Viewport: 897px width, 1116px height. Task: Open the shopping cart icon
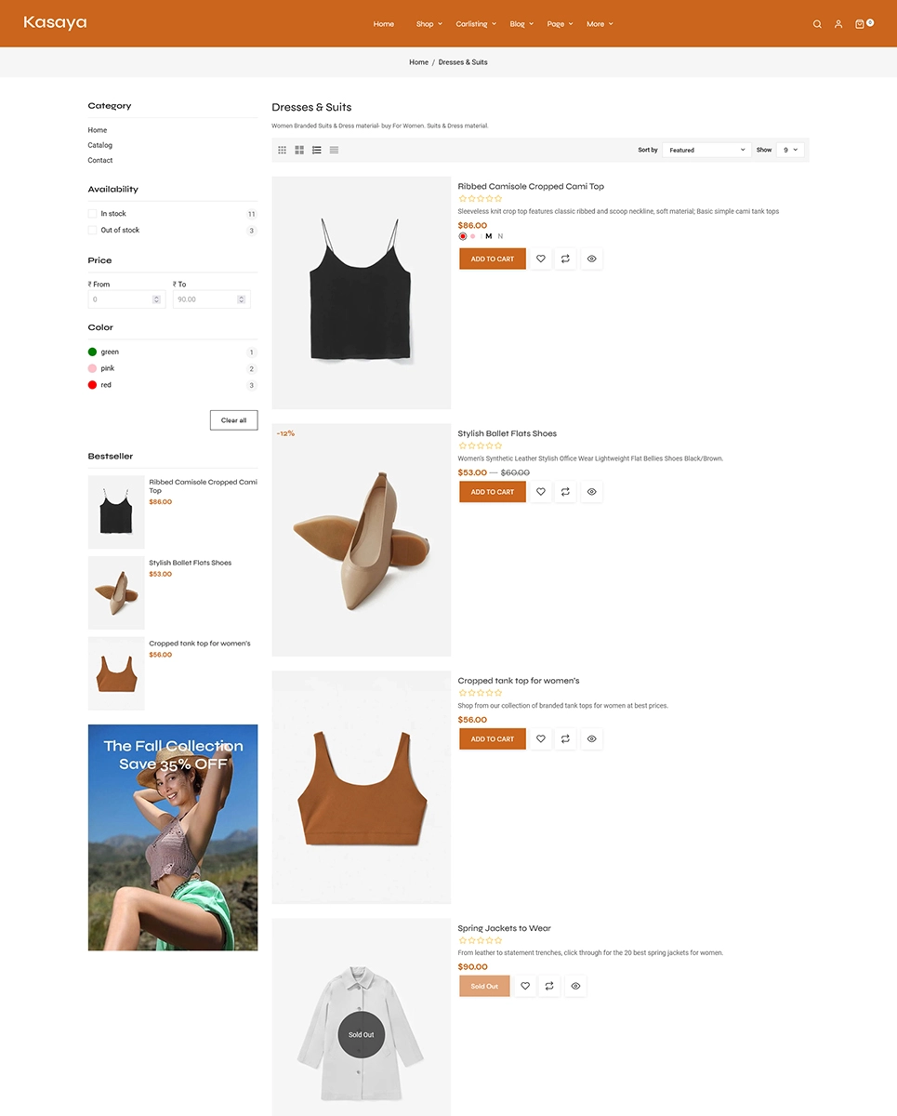coord(860,24)
